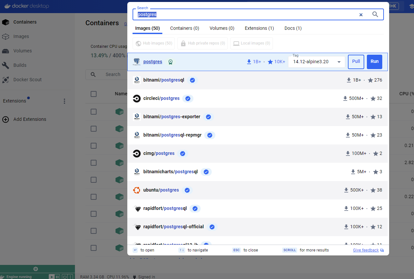Click verified publisher badge next to circleci/postgres
This screenshot has height=279, width=414.
188,99
